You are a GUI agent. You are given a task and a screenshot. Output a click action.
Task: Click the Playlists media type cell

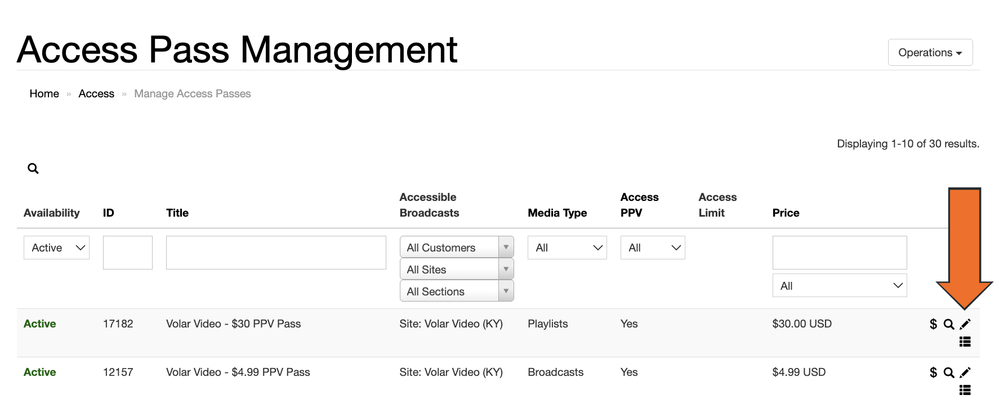click(548, 324)
